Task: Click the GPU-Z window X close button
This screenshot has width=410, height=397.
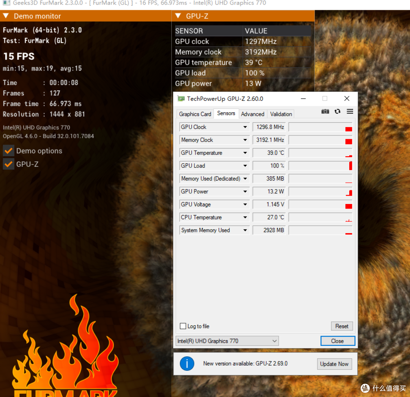Action: point(347,99)
